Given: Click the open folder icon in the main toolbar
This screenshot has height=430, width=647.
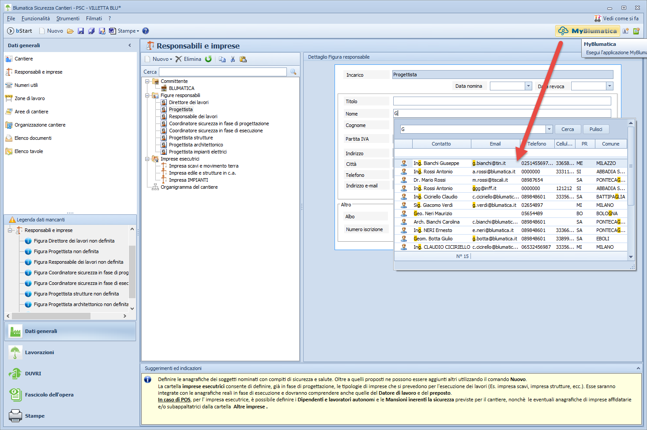Looking at the screenshot, I should click(x=70, y=31).
